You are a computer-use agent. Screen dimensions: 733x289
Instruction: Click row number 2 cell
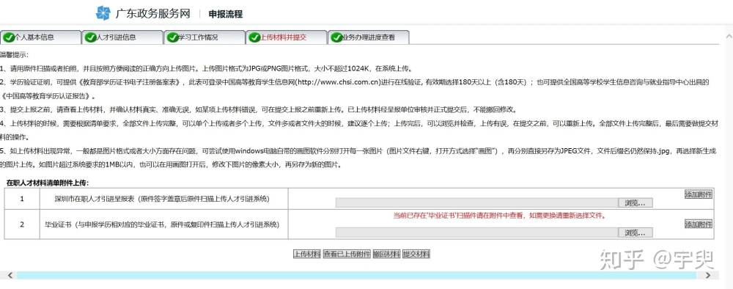pos(22,224)
